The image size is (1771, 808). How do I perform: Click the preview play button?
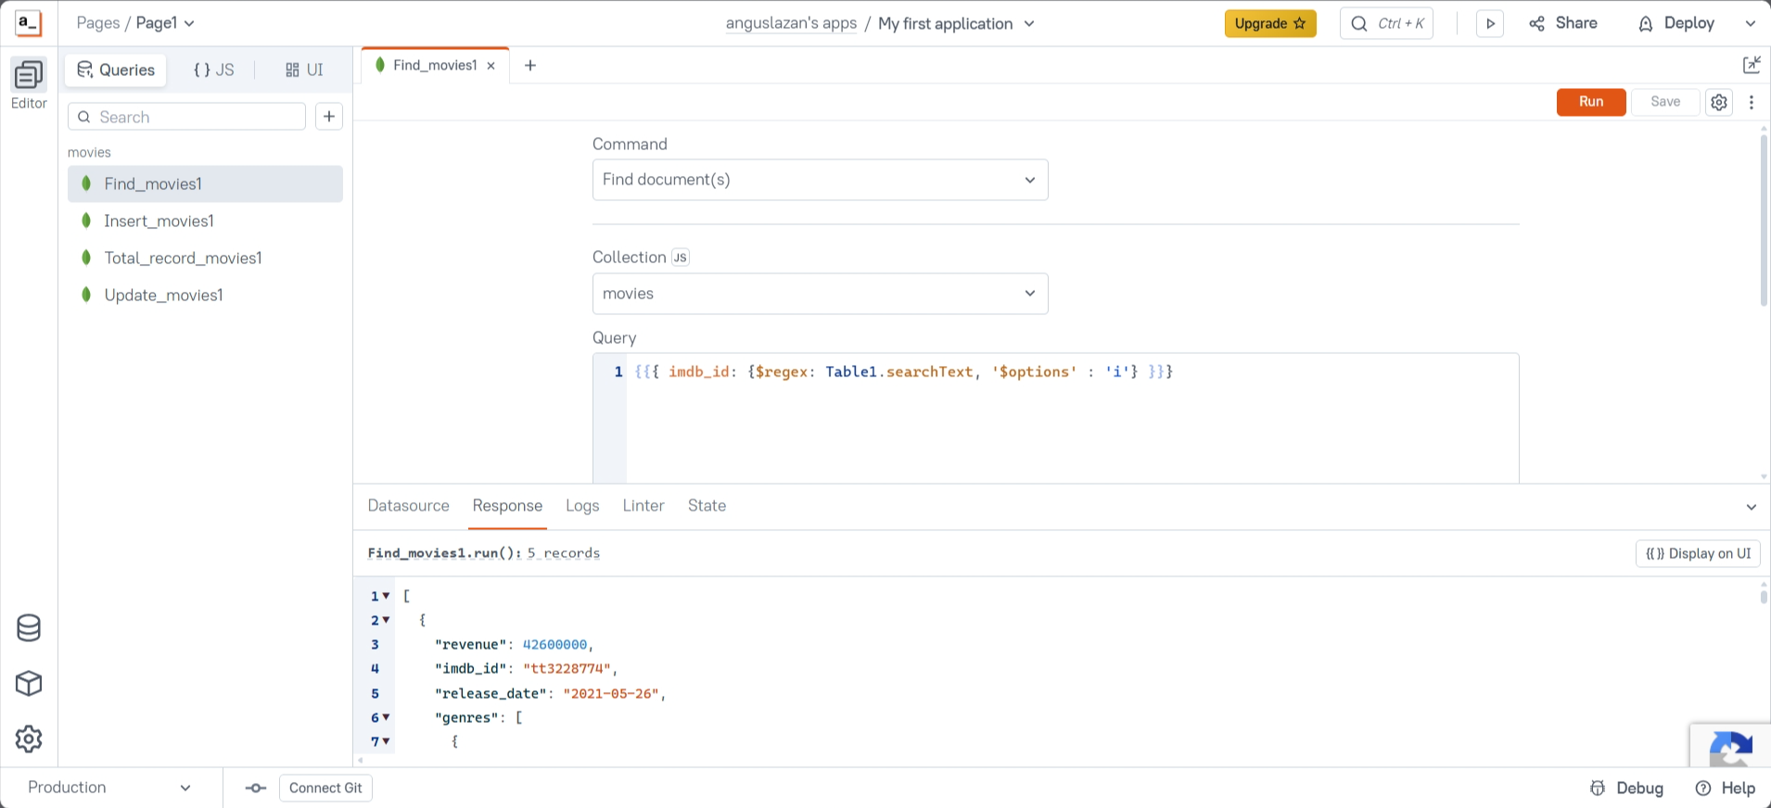pyautogui.click(x=1490, y=24)
